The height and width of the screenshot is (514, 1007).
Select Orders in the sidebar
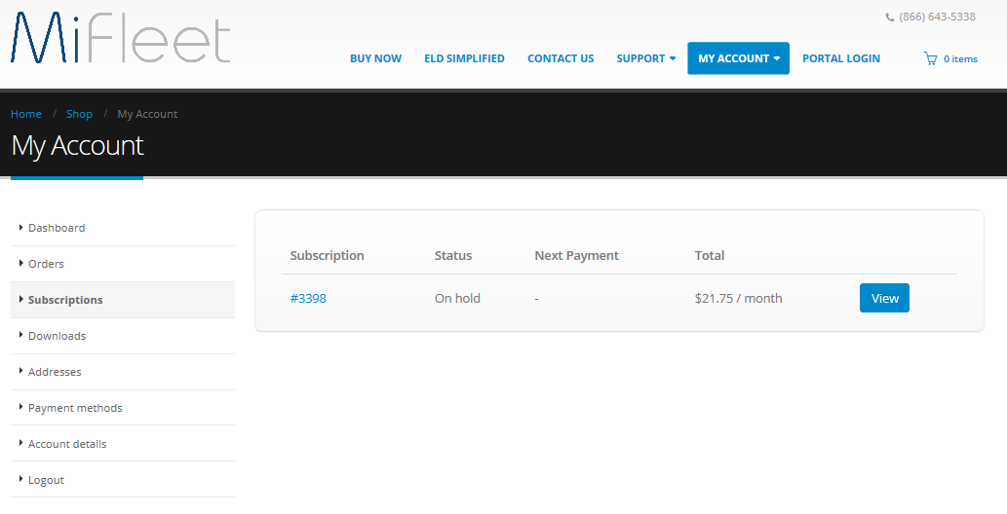[46, 264]
